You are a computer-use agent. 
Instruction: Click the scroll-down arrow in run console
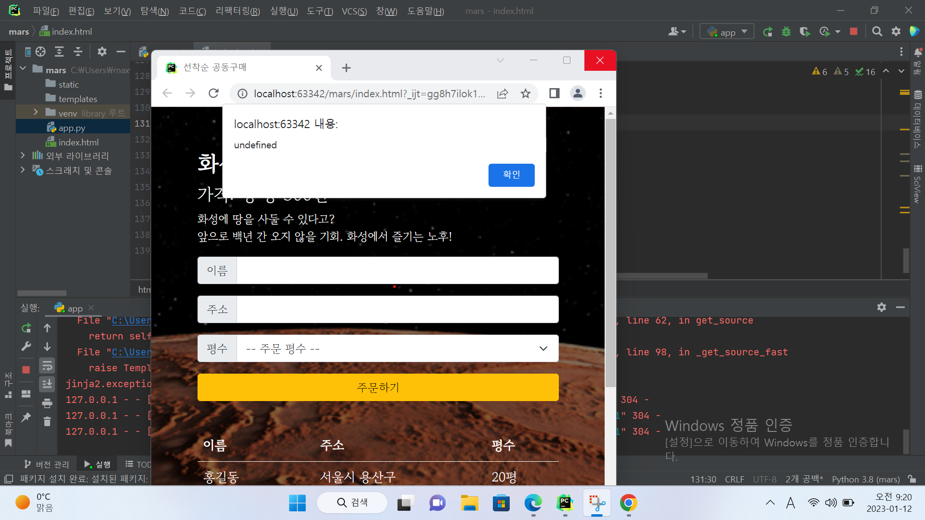(47, 347)
